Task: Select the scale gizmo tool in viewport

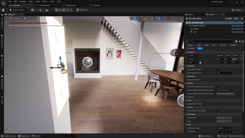Action: 140,18
